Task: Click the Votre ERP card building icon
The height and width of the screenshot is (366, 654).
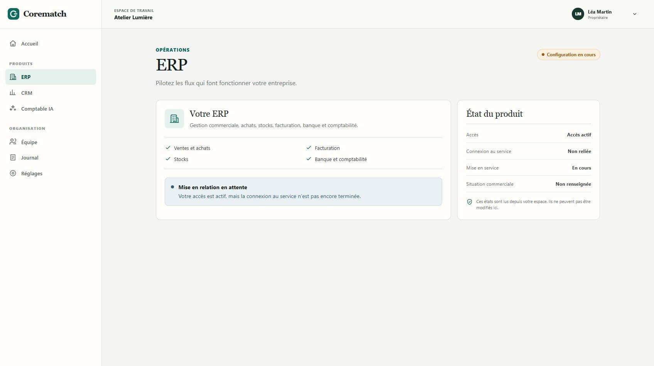Action: (174, 119)
